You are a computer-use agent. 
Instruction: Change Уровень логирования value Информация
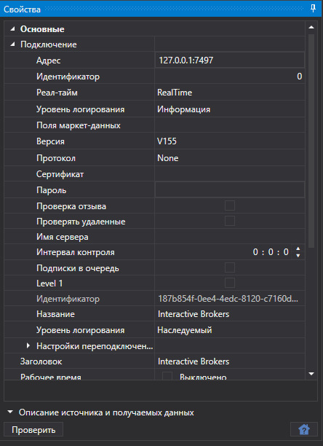[230, 109]
